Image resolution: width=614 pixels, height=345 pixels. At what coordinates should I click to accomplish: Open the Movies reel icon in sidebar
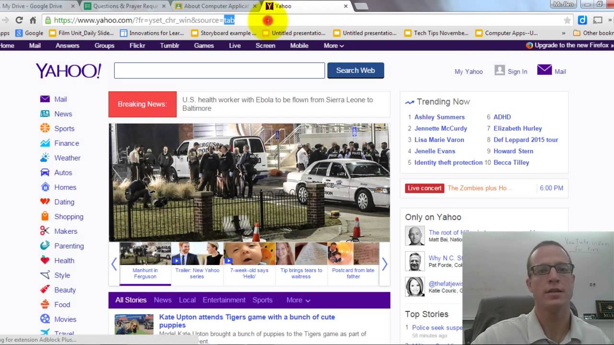tap(45, 319)
